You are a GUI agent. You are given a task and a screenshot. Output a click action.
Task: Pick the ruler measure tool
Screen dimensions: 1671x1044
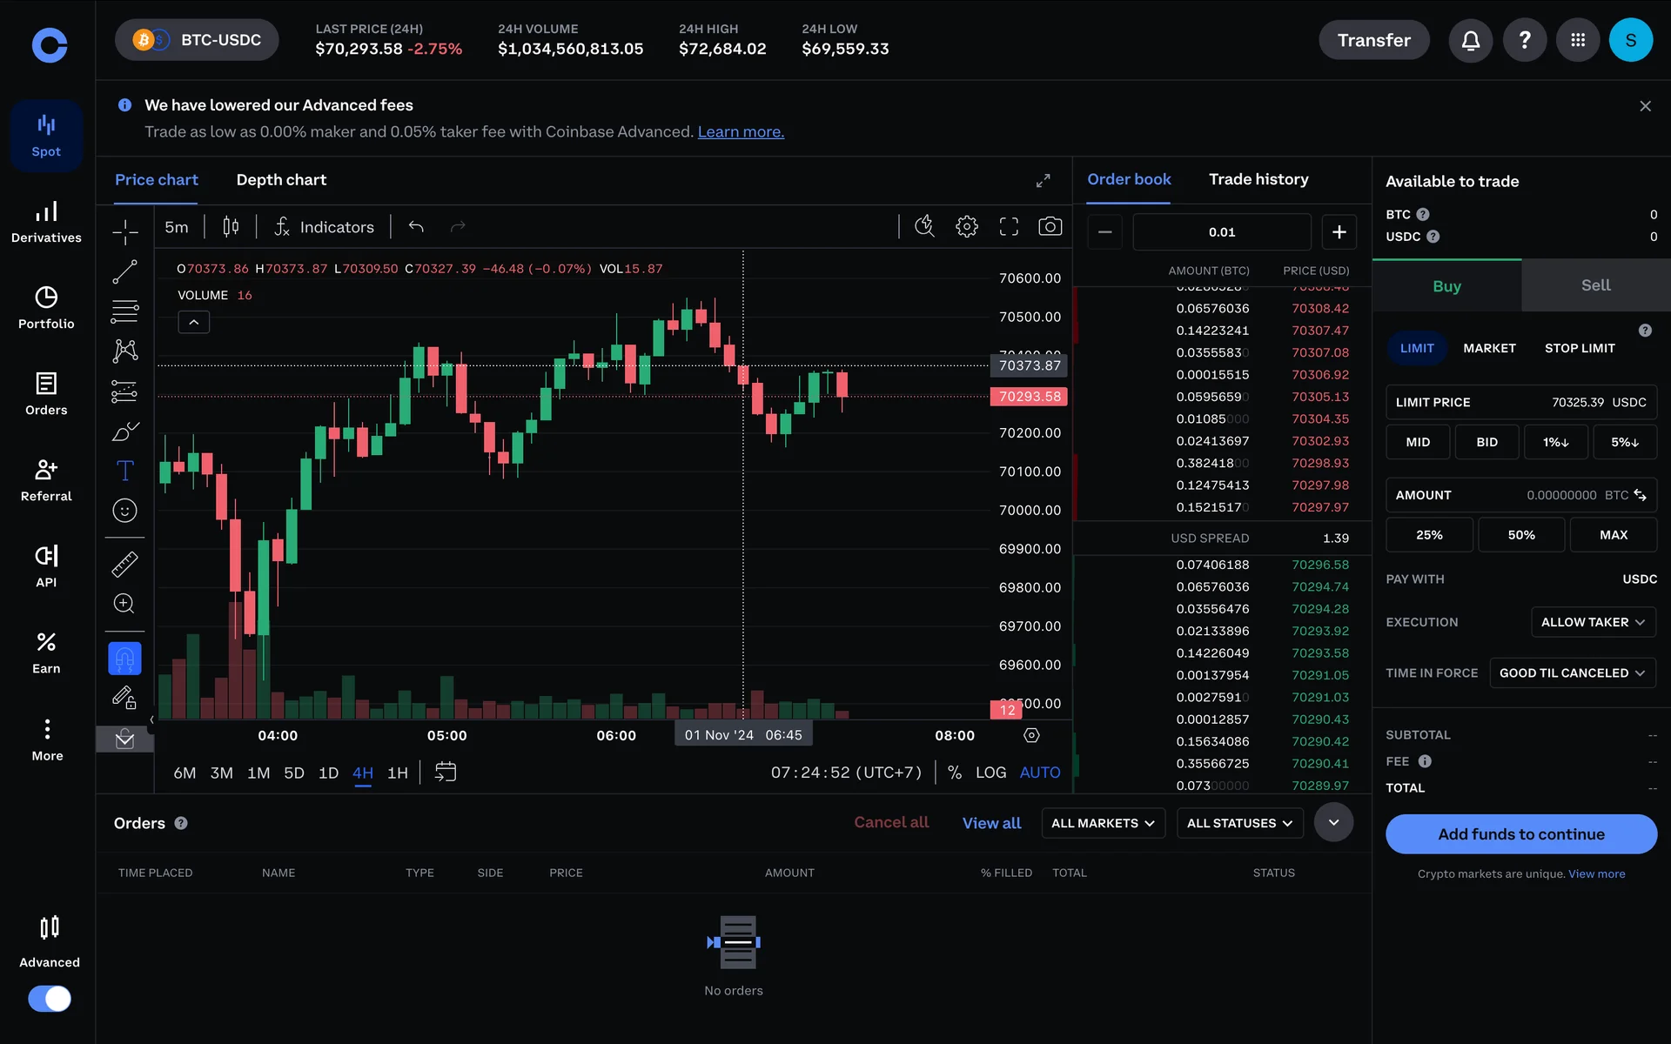tap(124, 565)
